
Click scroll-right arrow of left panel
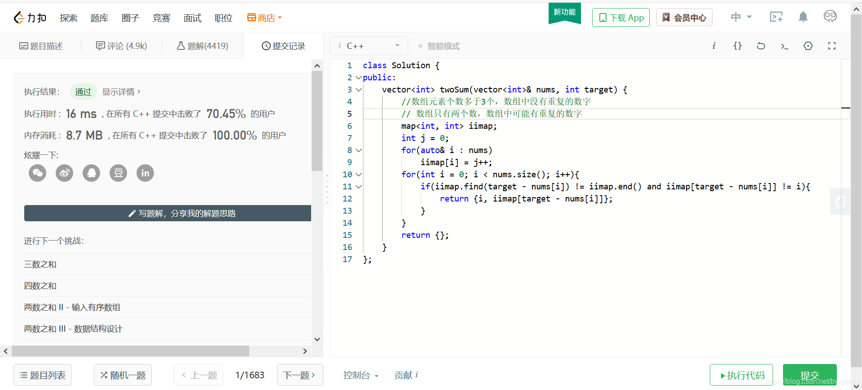coord(305,351)
